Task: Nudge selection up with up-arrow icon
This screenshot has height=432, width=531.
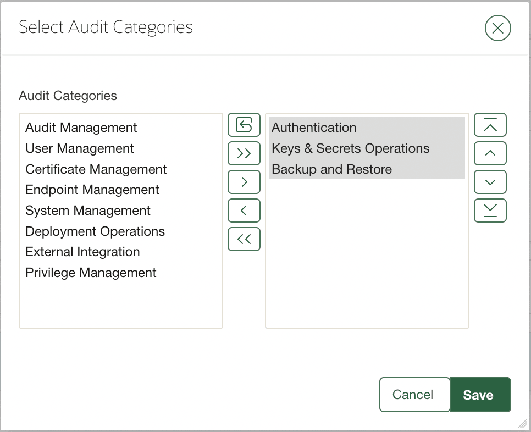Action: click(x=490, y=153)
